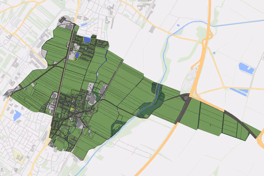Click the dark grey roundabout on the motorway junction

(186, 97)
